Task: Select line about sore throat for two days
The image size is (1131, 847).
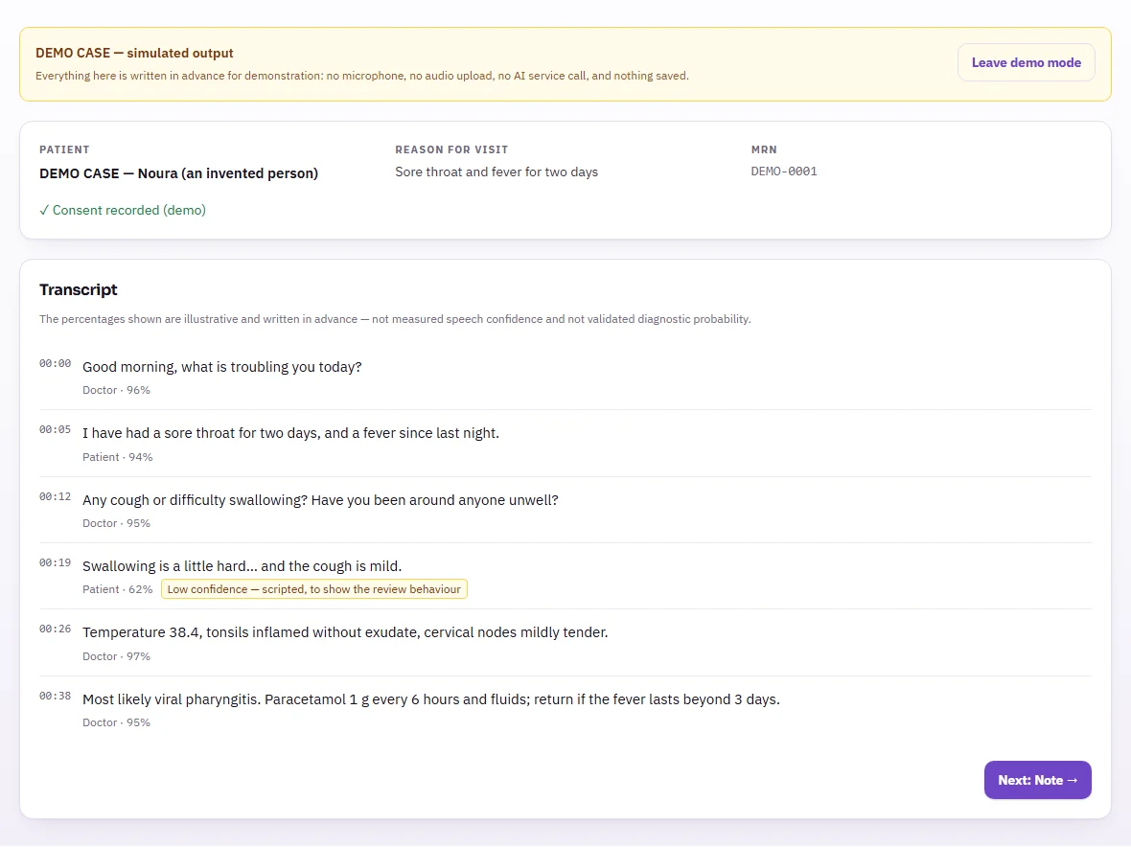Action: [290, 433]
